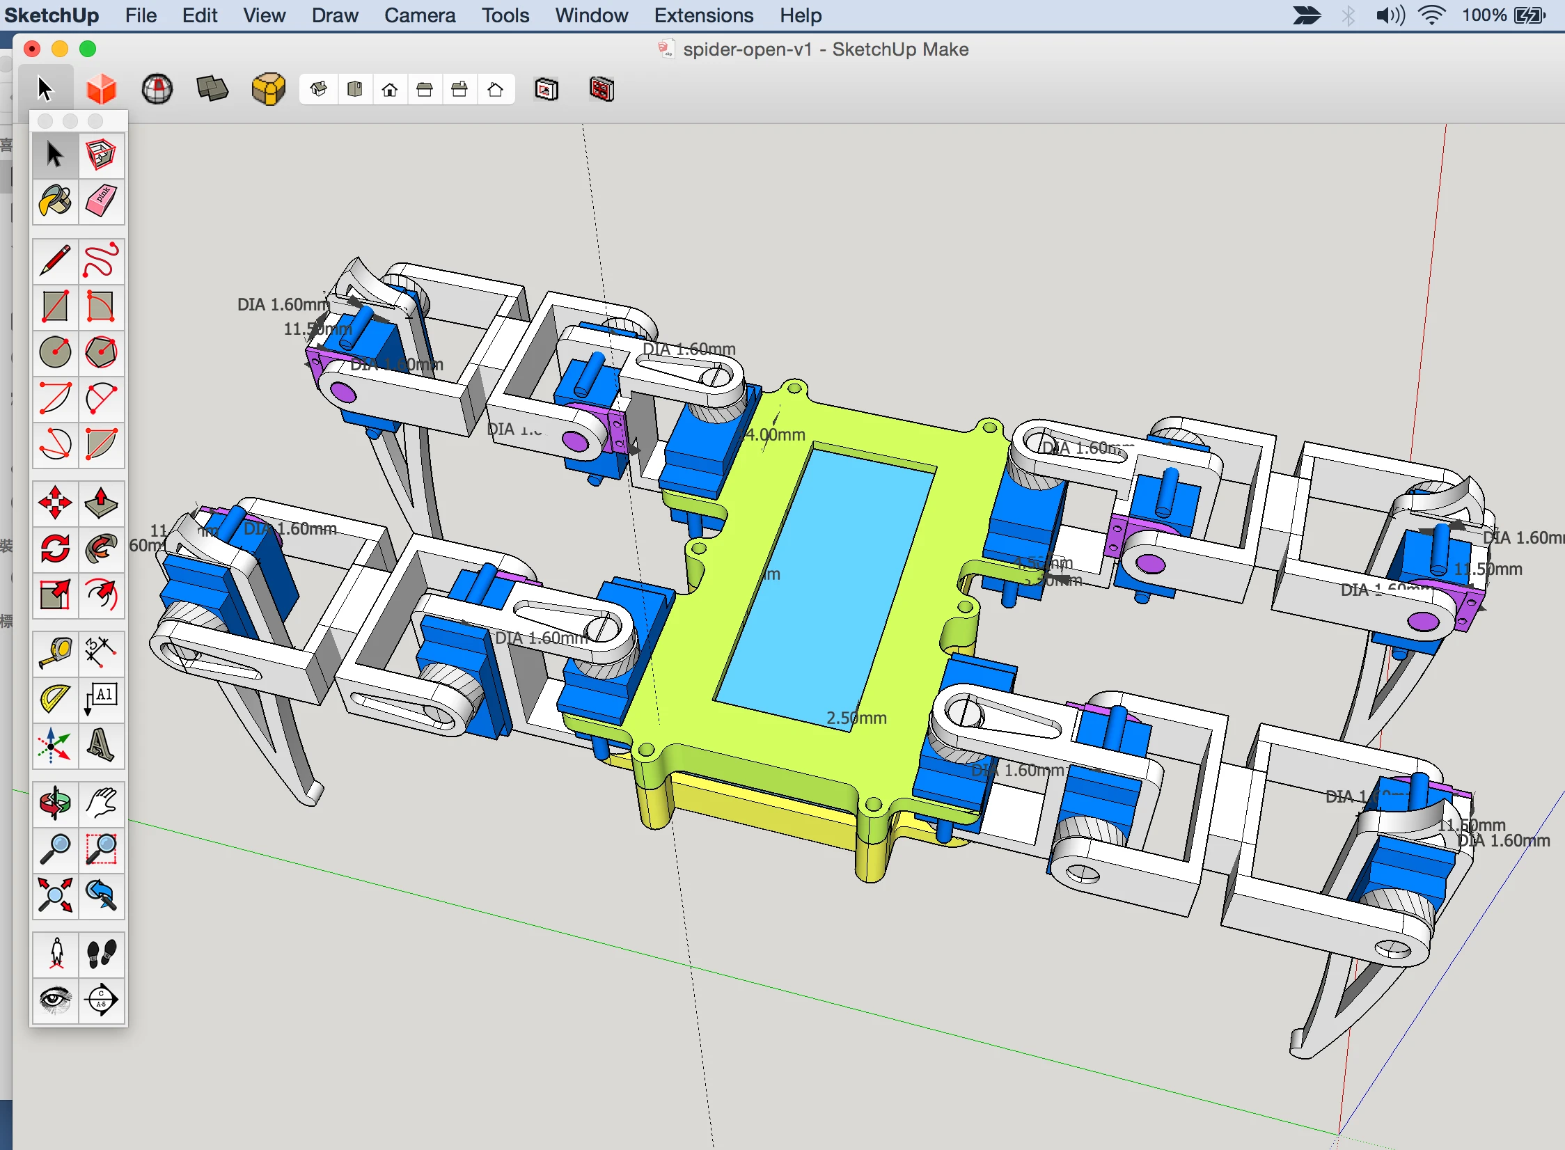Click the 2.50mm dimension label
The height and width of the screenshot is (1150, 1565).
click(856, 718)
